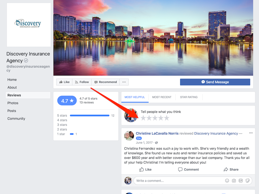Switch to the Most Helpful tab
Viewport: 259px width, 194px height.
pos(135,97)
